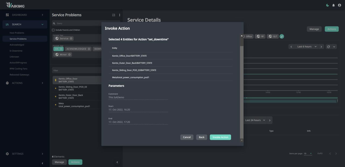Confirm with the Invoke Action button
This screenshot has width=345, height=167.
(220, 137)
